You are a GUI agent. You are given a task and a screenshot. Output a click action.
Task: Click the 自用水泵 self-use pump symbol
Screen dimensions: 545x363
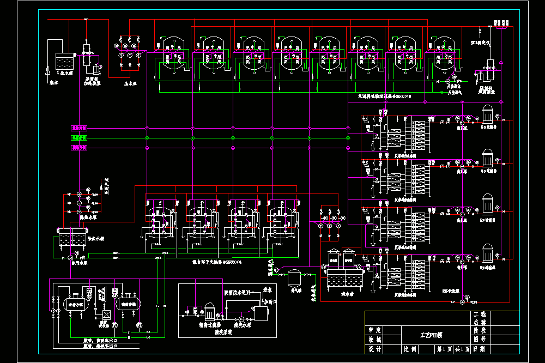tap(70, 258)
